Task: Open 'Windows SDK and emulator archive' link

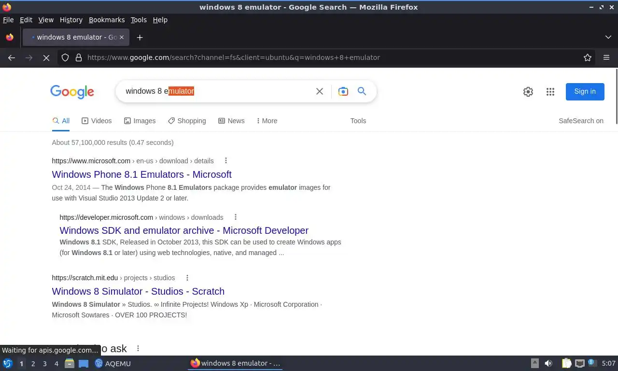Action: [x=184, y=230]
